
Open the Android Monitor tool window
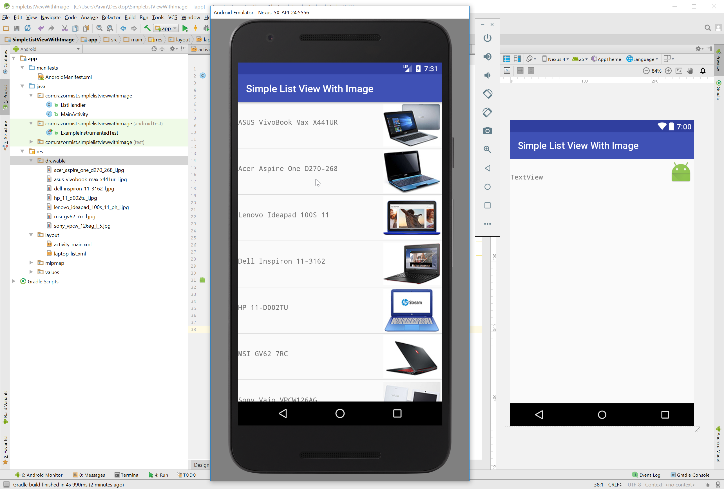(39, 475)
